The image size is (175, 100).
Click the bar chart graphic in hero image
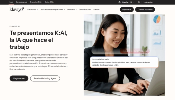[157, 33]
